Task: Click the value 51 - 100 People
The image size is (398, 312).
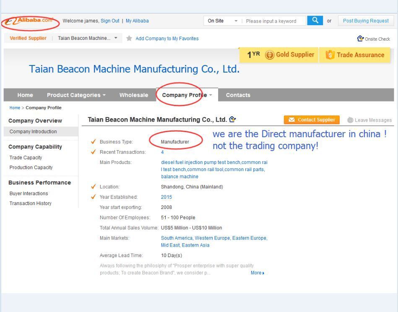Action: pos(178,218)
